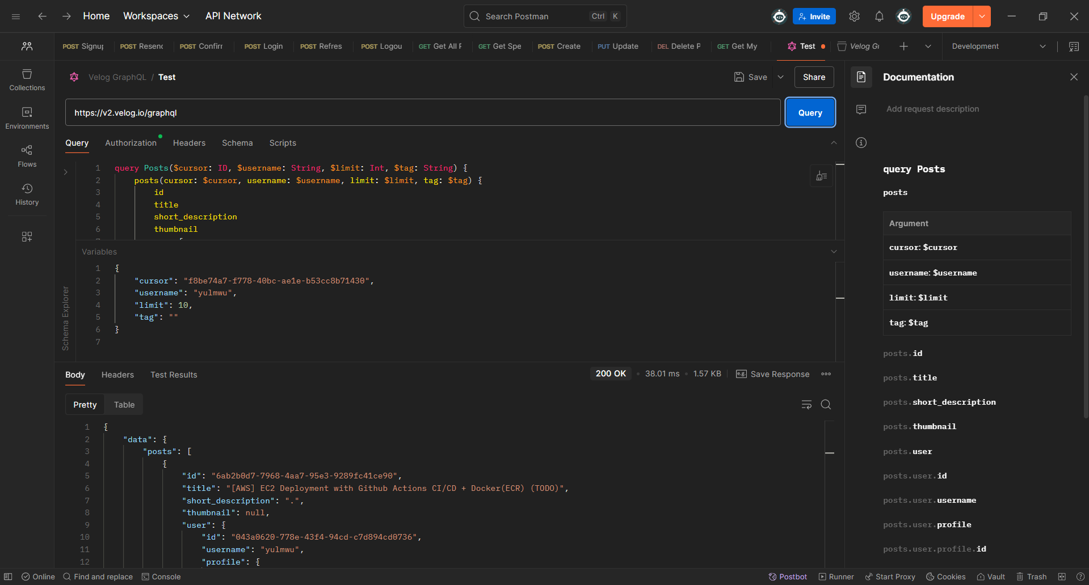
Task: Click the Invite button
Action: point(814,16)
